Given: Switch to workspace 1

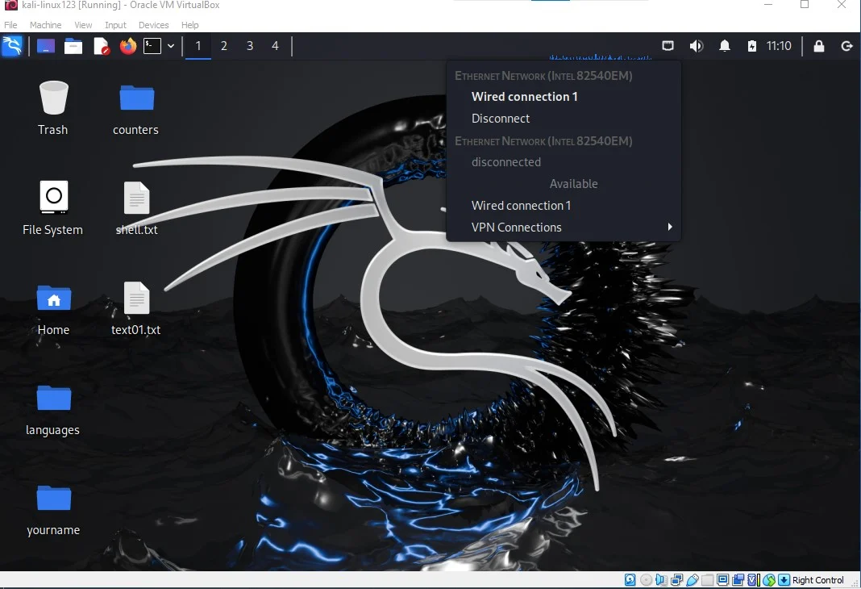Looking at the screenshot, I should coord(198,46).
